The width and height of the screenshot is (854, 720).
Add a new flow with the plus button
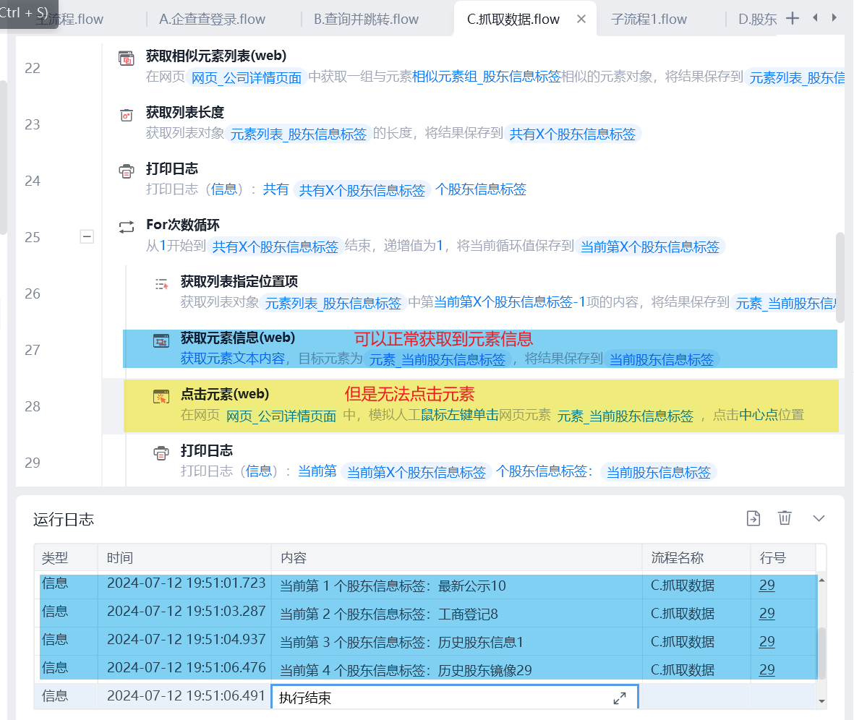[793, 18]
